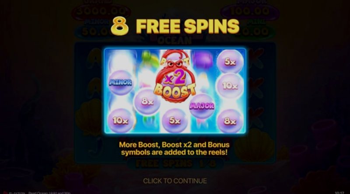Select the 5x pearl at the top right reel
This screenshot has width=350, height=194.
pyautogui.click(x=230, y=62)
